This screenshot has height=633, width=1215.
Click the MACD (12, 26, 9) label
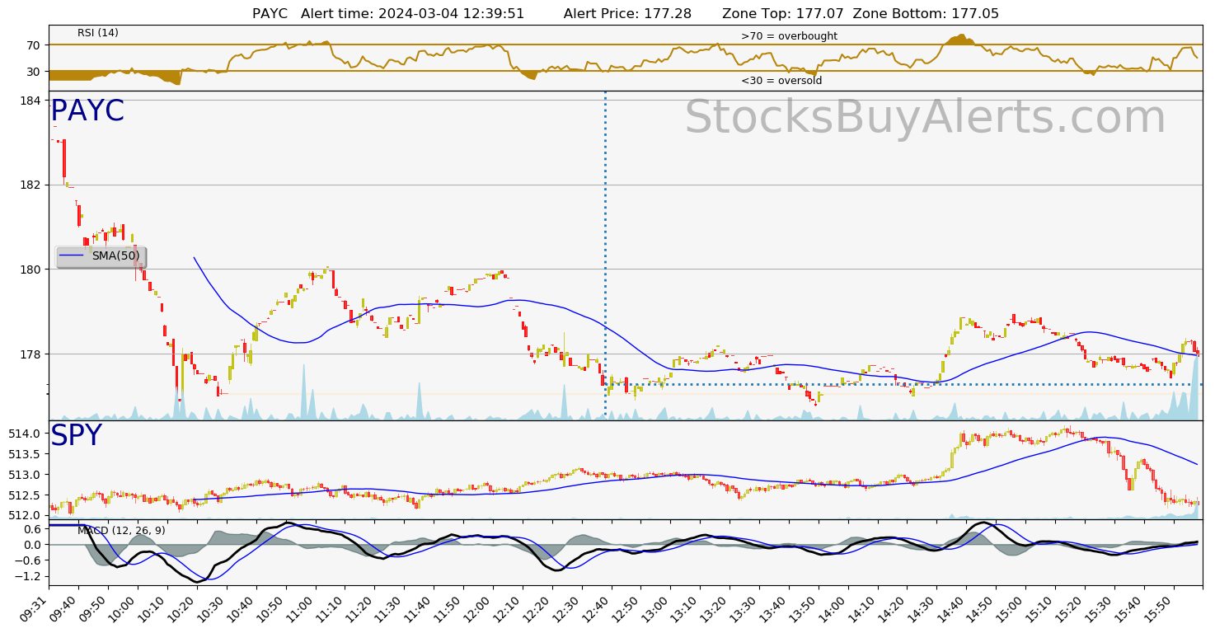tap(121, 531)
